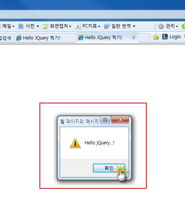Image resolution: width=185 pixels, height=197 pixels.
Task: Click the 사전 dictionary book icon
Action: [21, 26]
